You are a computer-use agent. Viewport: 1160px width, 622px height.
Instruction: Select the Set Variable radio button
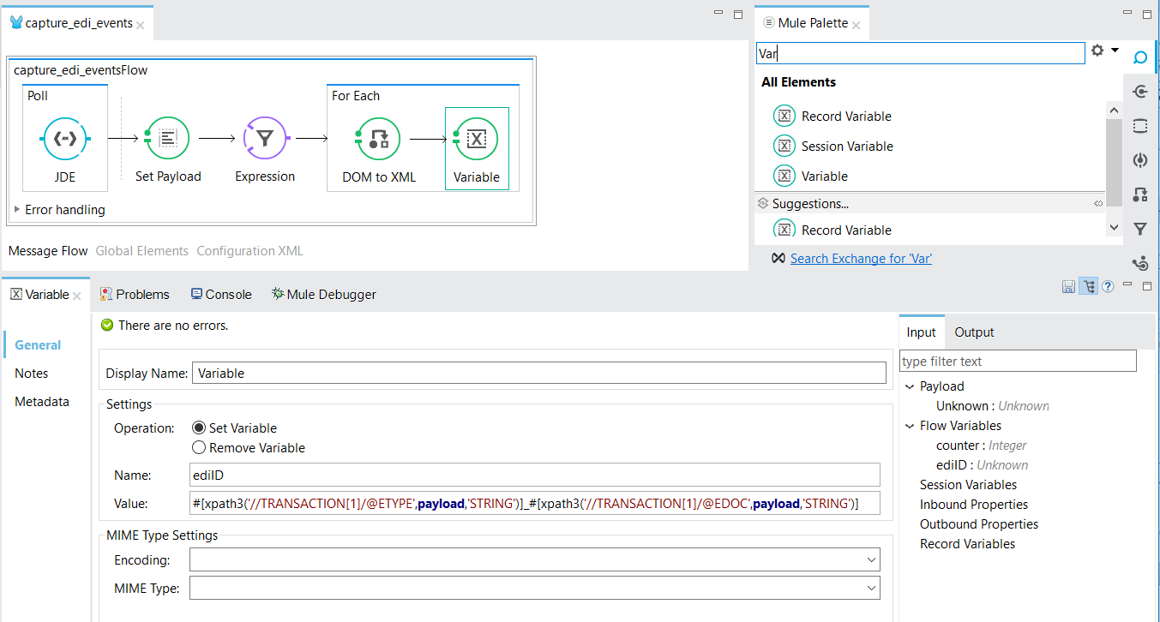(199, 428)
